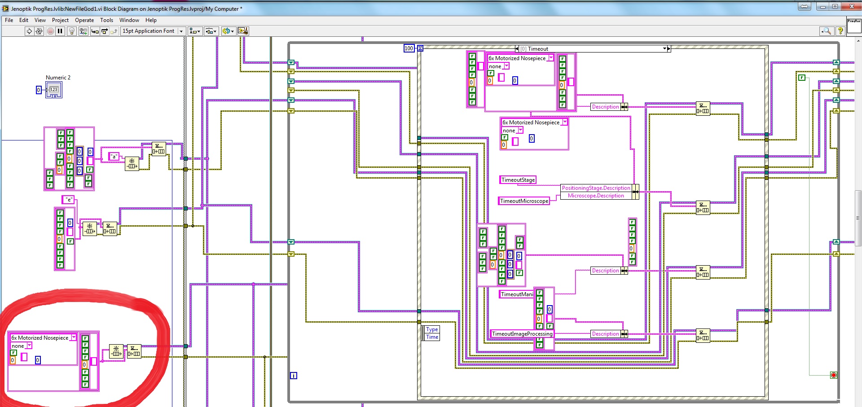
Task: Click PositioningStage.Description bundle element
Action: (596, 188)
